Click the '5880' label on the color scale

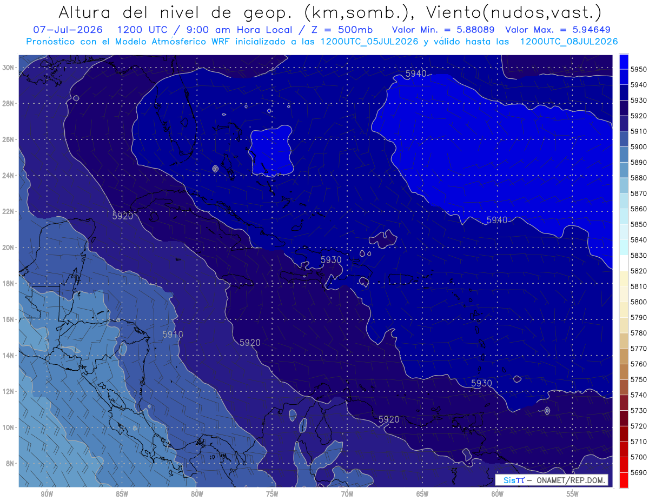(639, 178)
